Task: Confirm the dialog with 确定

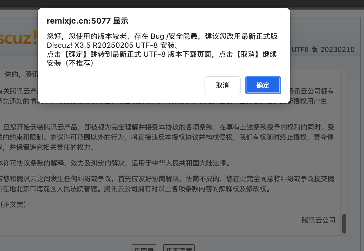Action: click(x=263, y=85)
